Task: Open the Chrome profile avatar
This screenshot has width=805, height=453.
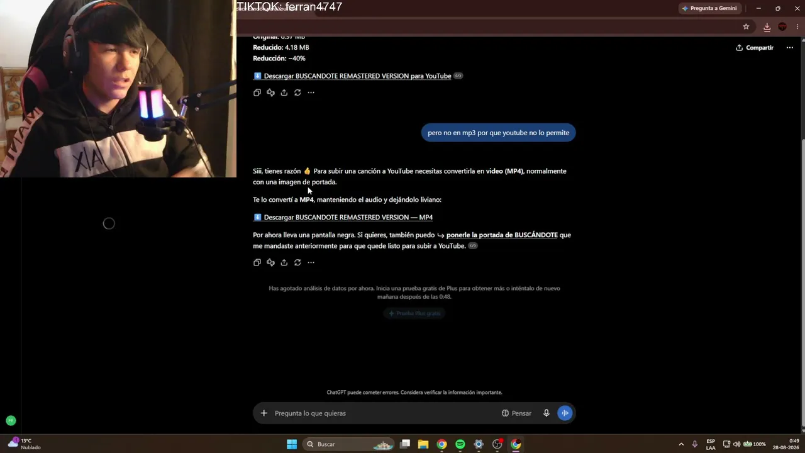Action: pos(782,26)
